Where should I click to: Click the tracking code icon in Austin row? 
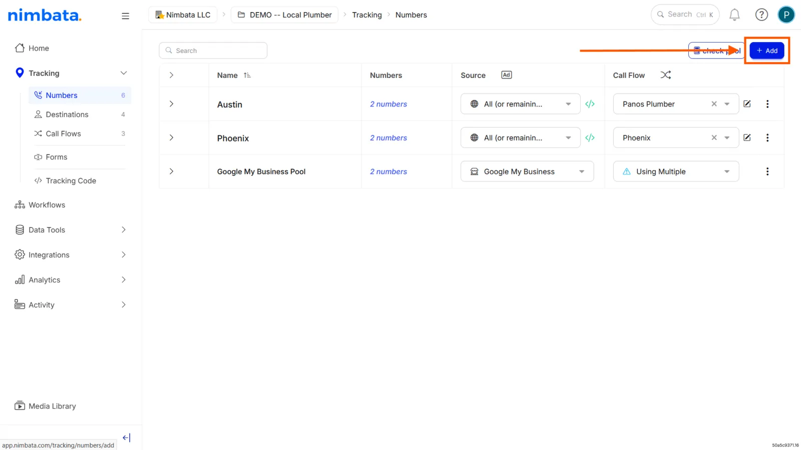[x=590, y=104]
